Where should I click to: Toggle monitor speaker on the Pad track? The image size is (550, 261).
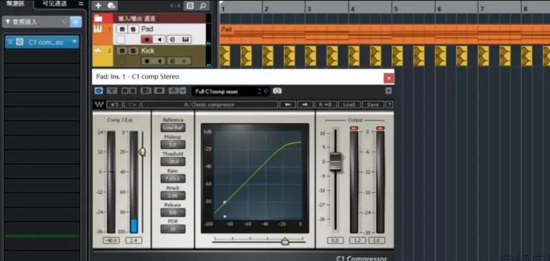pos(159,40)
